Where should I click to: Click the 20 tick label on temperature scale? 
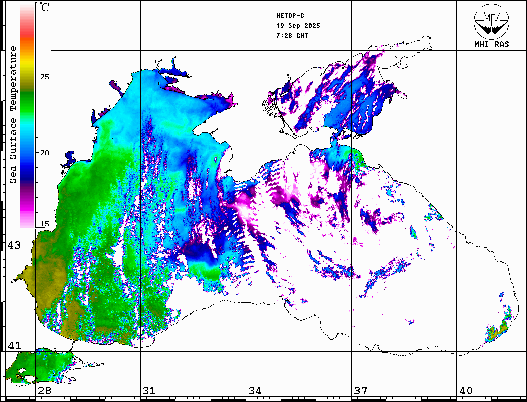45,152
